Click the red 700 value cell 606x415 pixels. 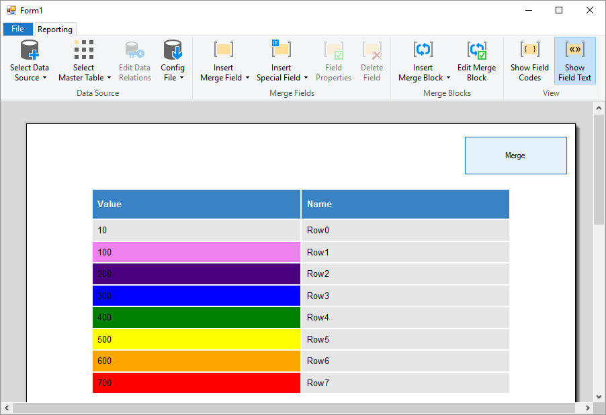click(x=196, y=383)
